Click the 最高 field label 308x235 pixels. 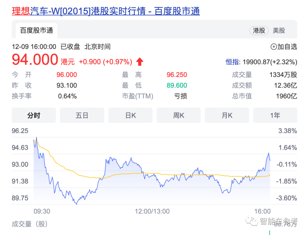(132, 75)
